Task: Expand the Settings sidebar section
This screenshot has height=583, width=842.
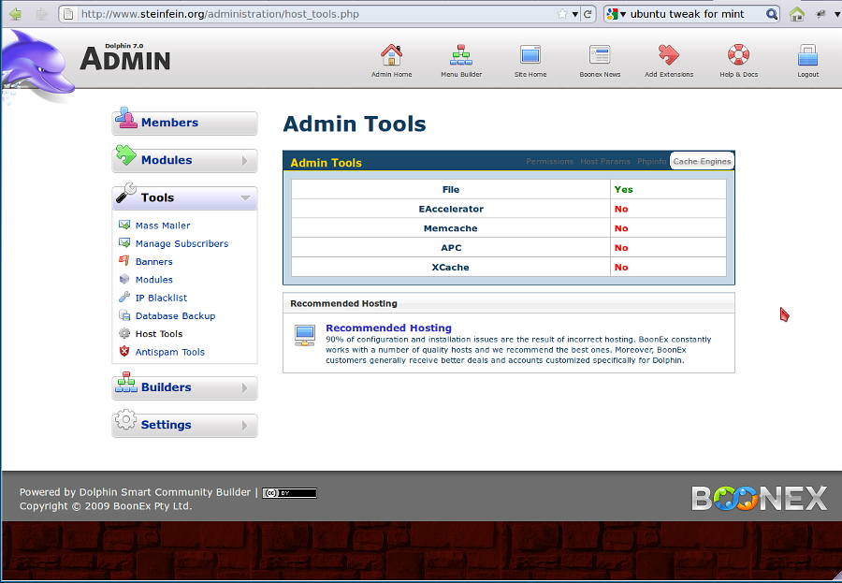Action: (184, 425)
